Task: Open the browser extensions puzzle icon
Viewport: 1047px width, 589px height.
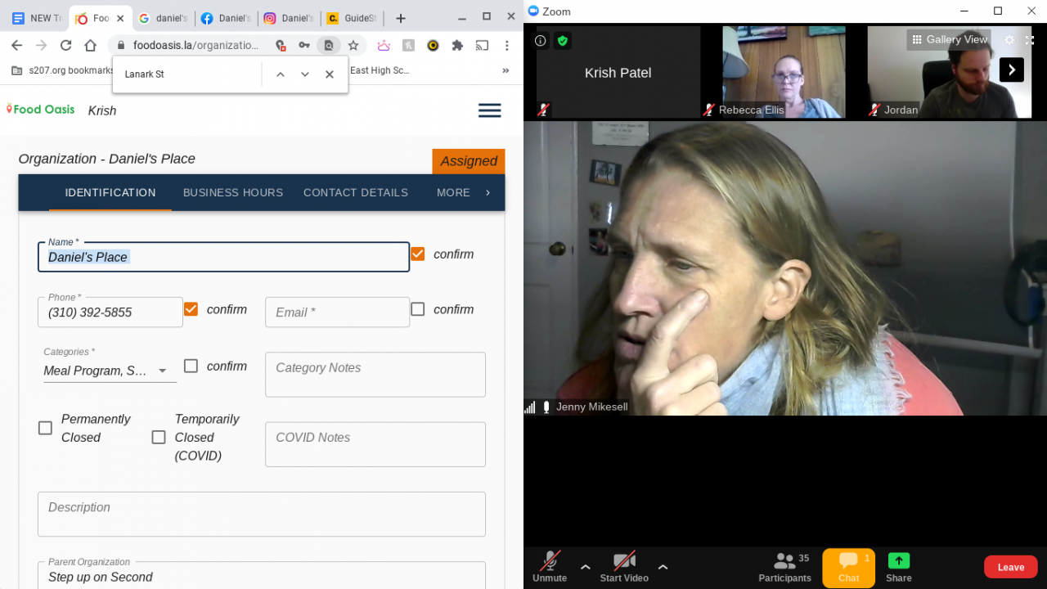Action: point(457,46)
